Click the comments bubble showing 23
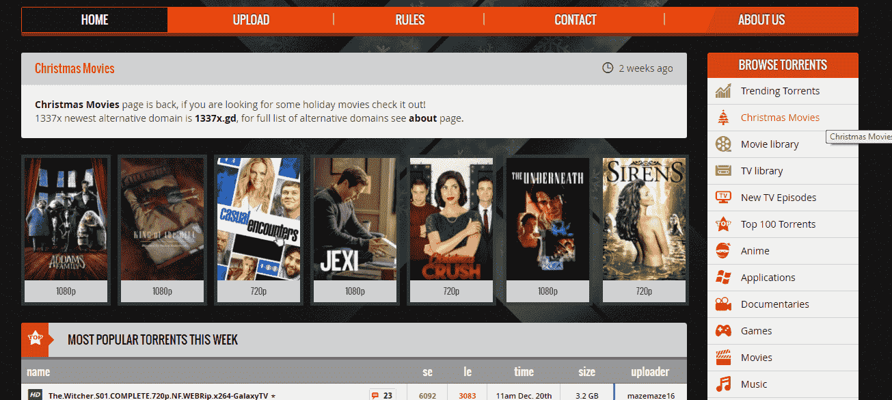 click(381, 395)
